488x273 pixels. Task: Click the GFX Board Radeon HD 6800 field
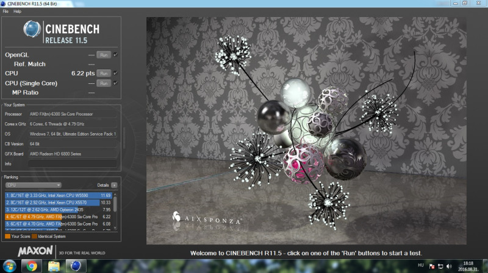pyautogui.click(x=73, y=154)
